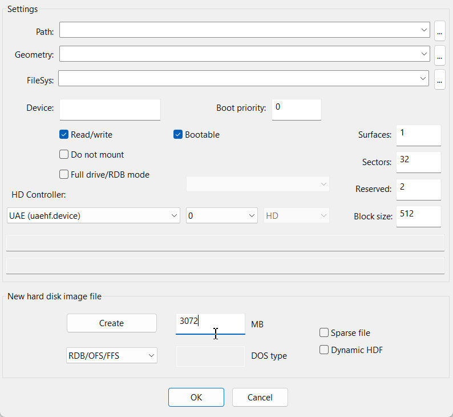Open the disabled HD media type dropdown
This screenshot has width=453, height=417.
click(x=296, y=215)
